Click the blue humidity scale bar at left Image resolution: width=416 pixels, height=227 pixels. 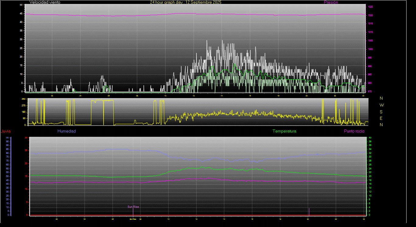pos(11,176)
